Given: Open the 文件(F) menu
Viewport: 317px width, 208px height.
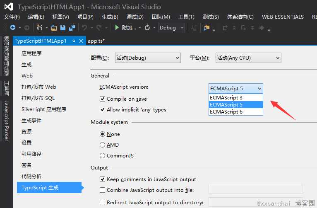Looking at the screenshot, I should click(12, 17).
